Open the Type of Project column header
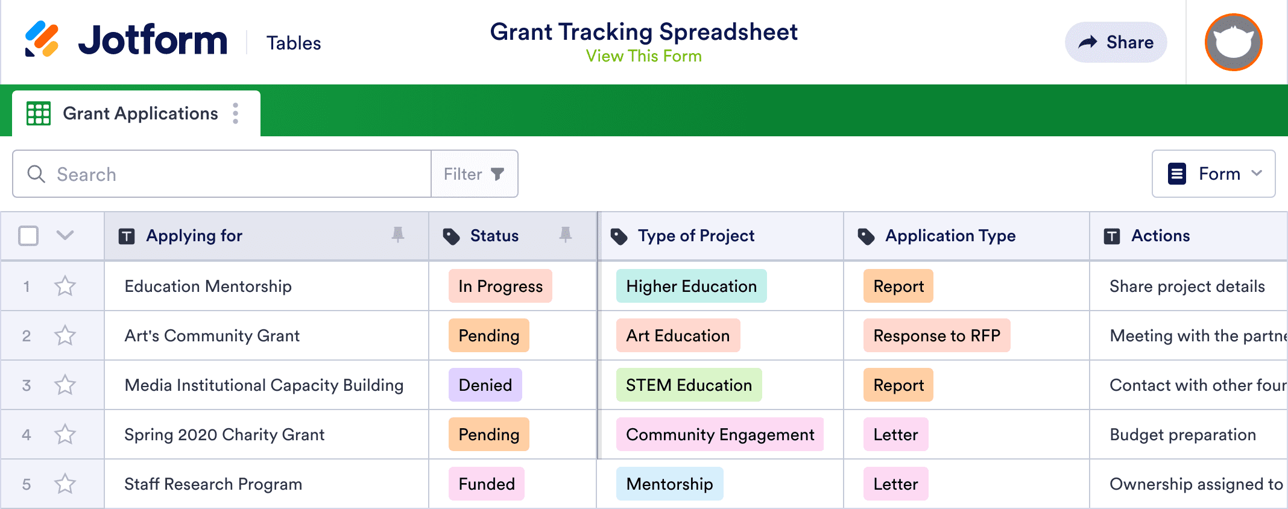Screen dimensions: 1288x509 tap(696, 236)
